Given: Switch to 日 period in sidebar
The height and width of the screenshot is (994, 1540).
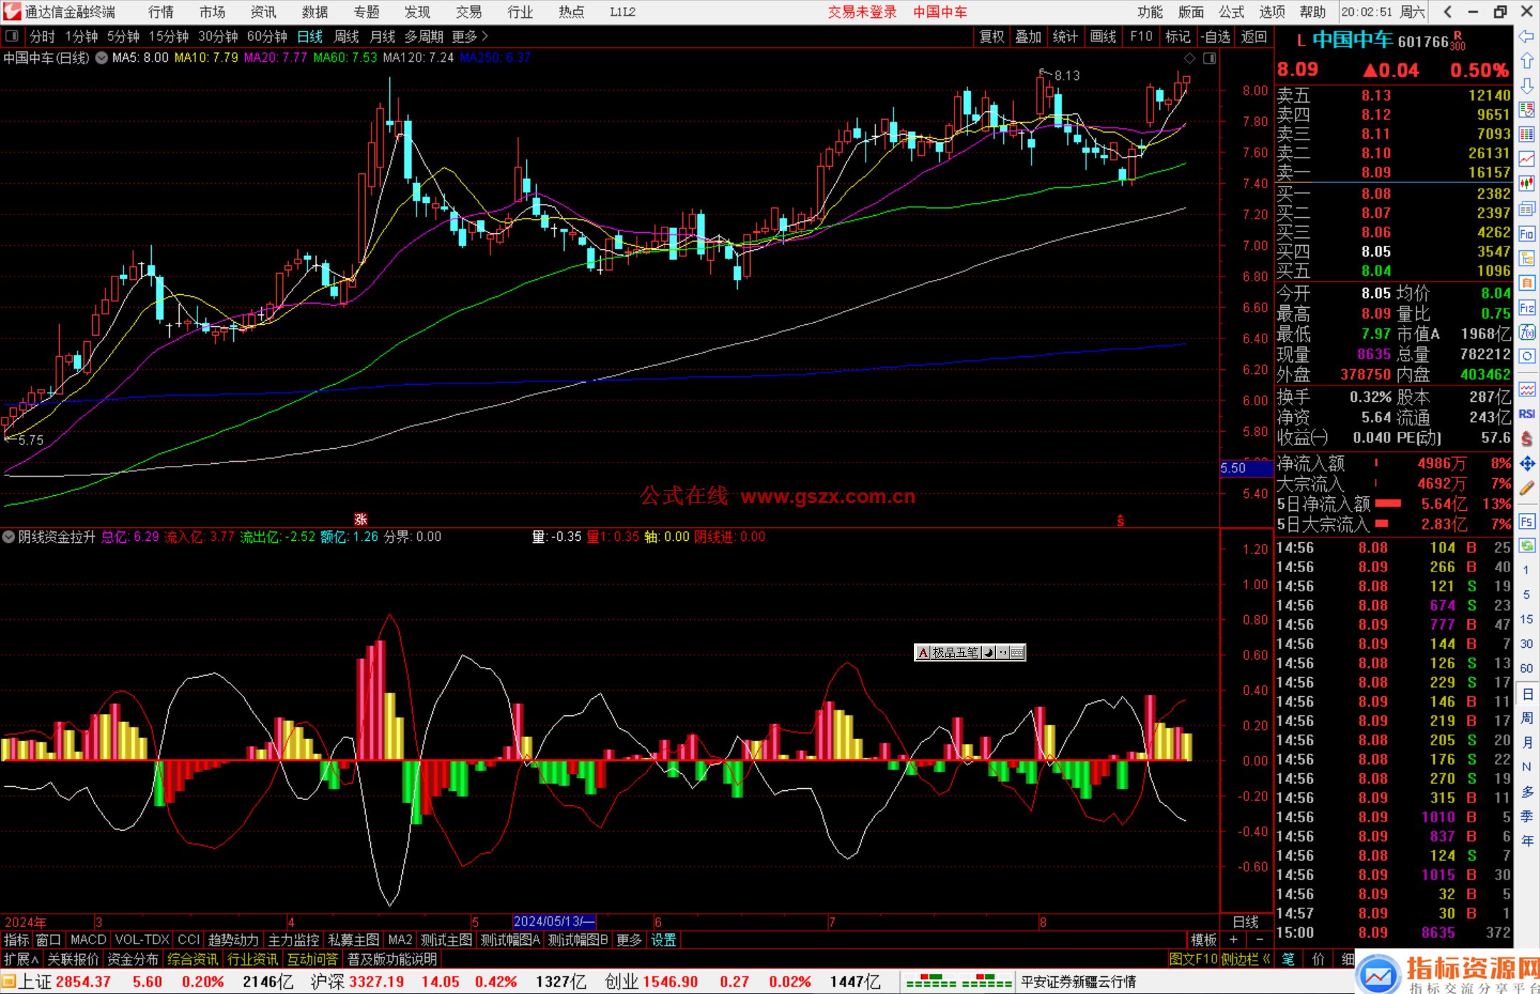Looking at the screenshot, I should (1526, 693).
